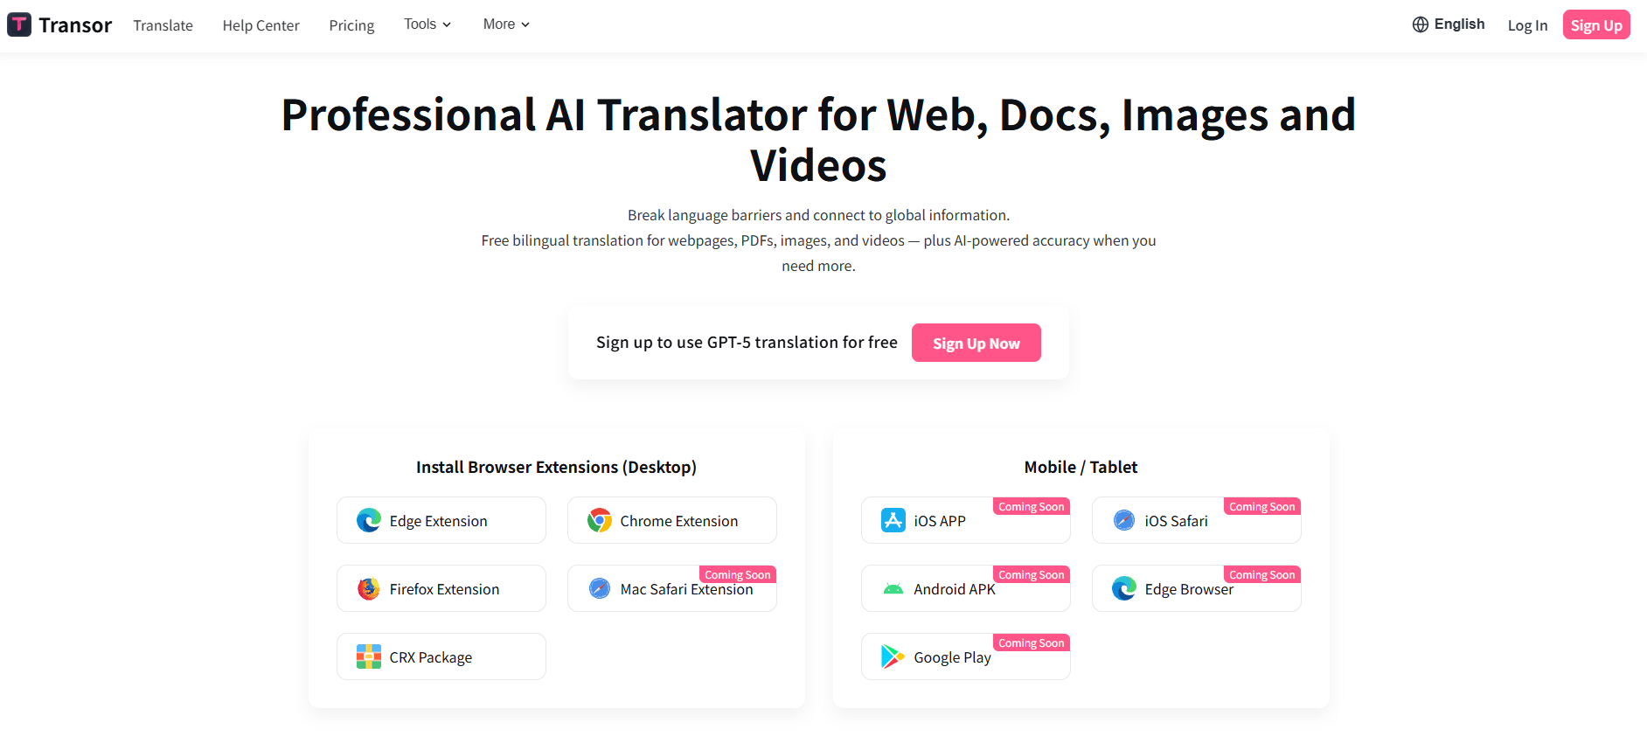Select the Android APK label
Screen dimensions: 1647x750
point(955,589)
